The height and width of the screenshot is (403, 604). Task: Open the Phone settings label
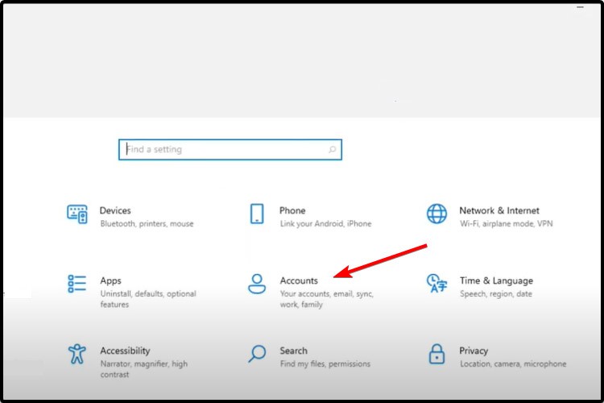292,210
